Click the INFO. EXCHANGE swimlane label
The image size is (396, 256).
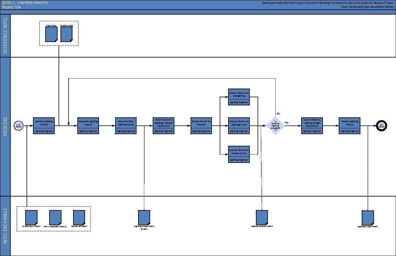(5, 226)
